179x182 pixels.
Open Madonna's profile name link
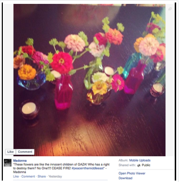point(20,161)
